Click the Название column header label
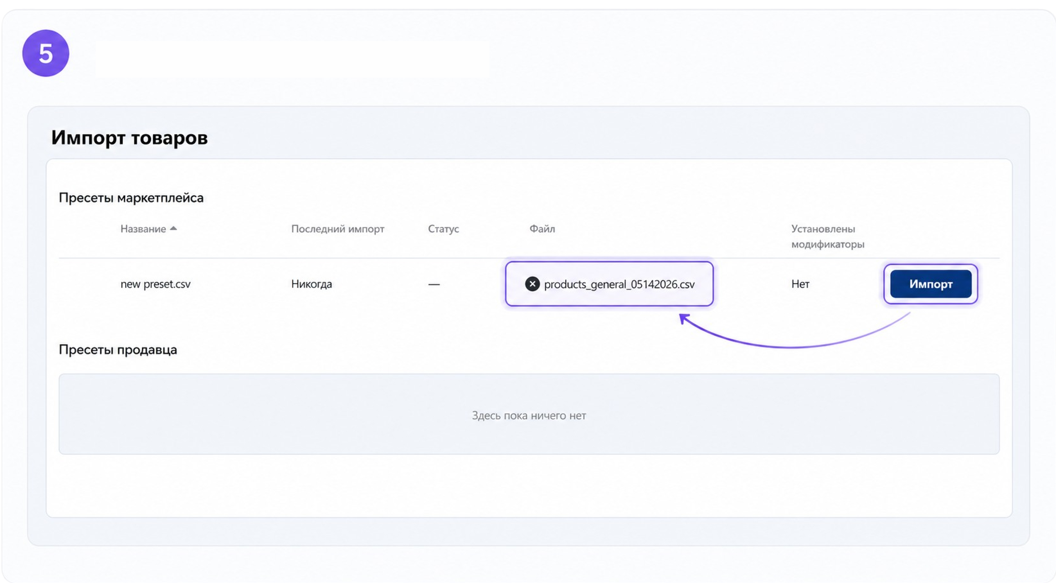 [143, 229]
